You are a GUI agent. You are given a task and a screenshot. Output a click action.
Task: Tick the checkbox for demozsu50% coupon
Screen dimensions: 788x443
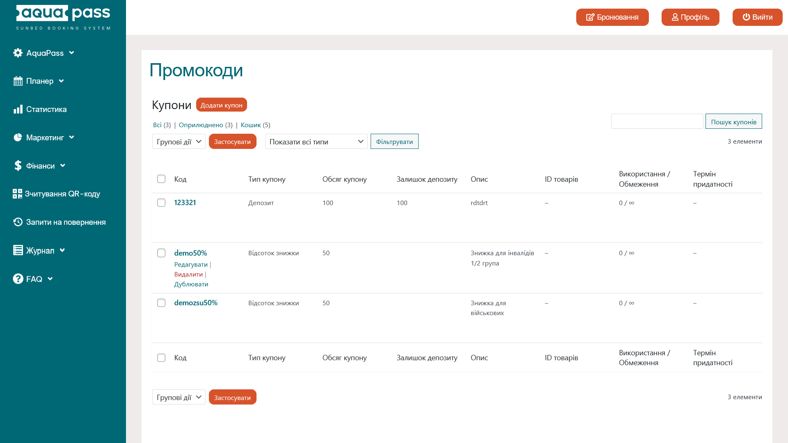(x=161, y=303)
